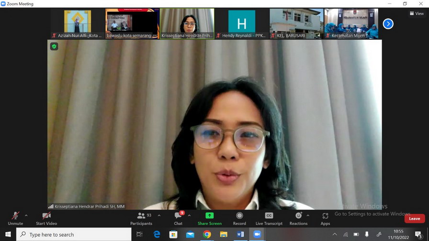Screen dimensions: 429x241
Task: Open Microsoft Store from the taskbar
Action: [x=173, y=234]
